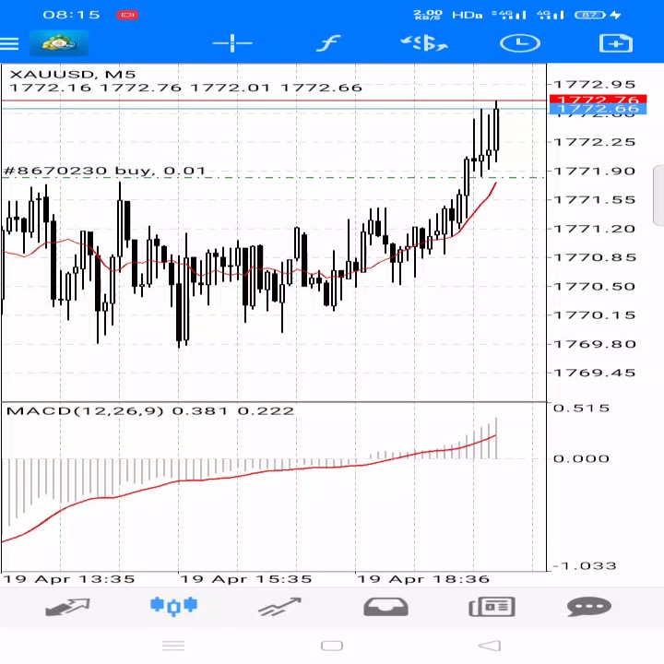The image size is (664, 664).
Task: Tap the Android back navigation button
Action: coord(490,646)
